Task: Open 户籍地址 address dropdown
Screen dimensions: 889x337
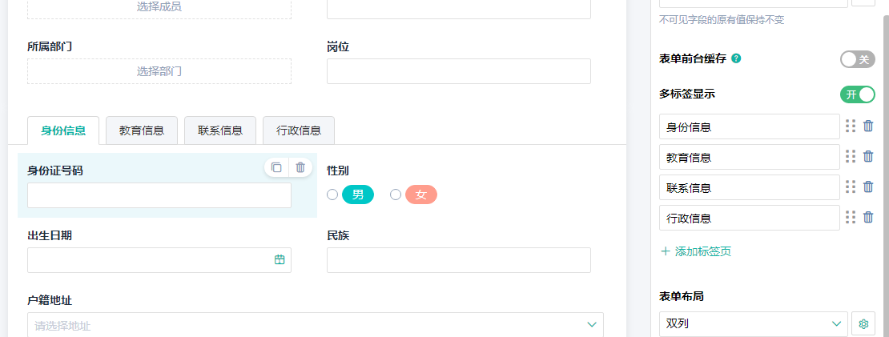Action: click(315, 325)
